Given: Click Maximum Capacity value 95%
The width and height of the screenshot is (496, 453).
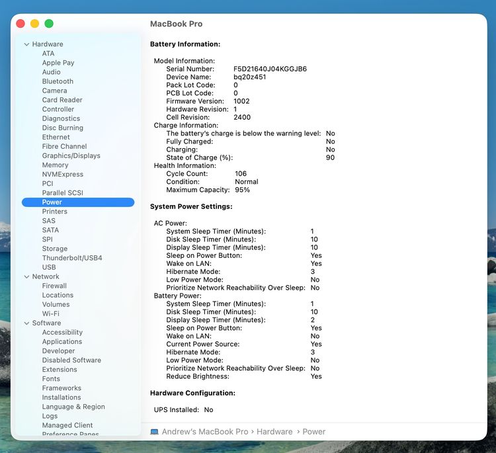Looking at the screenshot, I should tap(242, 190).
